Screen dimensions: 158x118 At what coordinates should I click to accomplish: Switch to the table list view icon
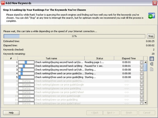click(x=152, y=59)
